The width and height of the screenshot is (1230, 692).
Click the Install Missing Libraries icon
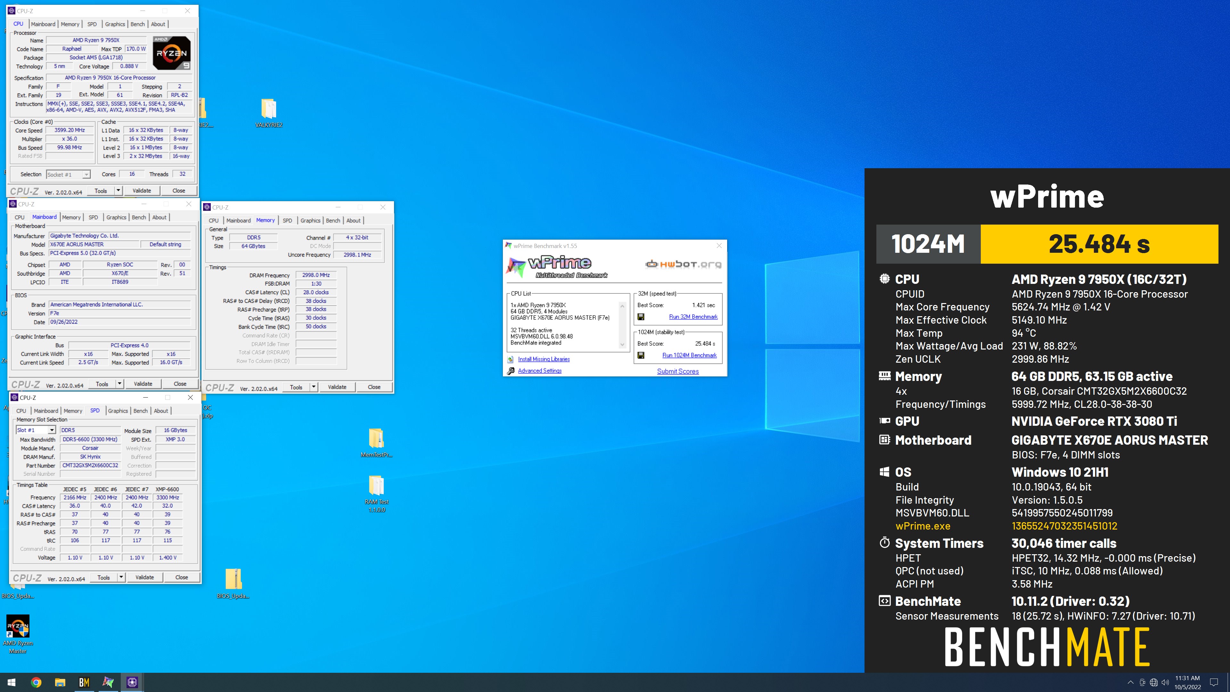coord(511,359)
